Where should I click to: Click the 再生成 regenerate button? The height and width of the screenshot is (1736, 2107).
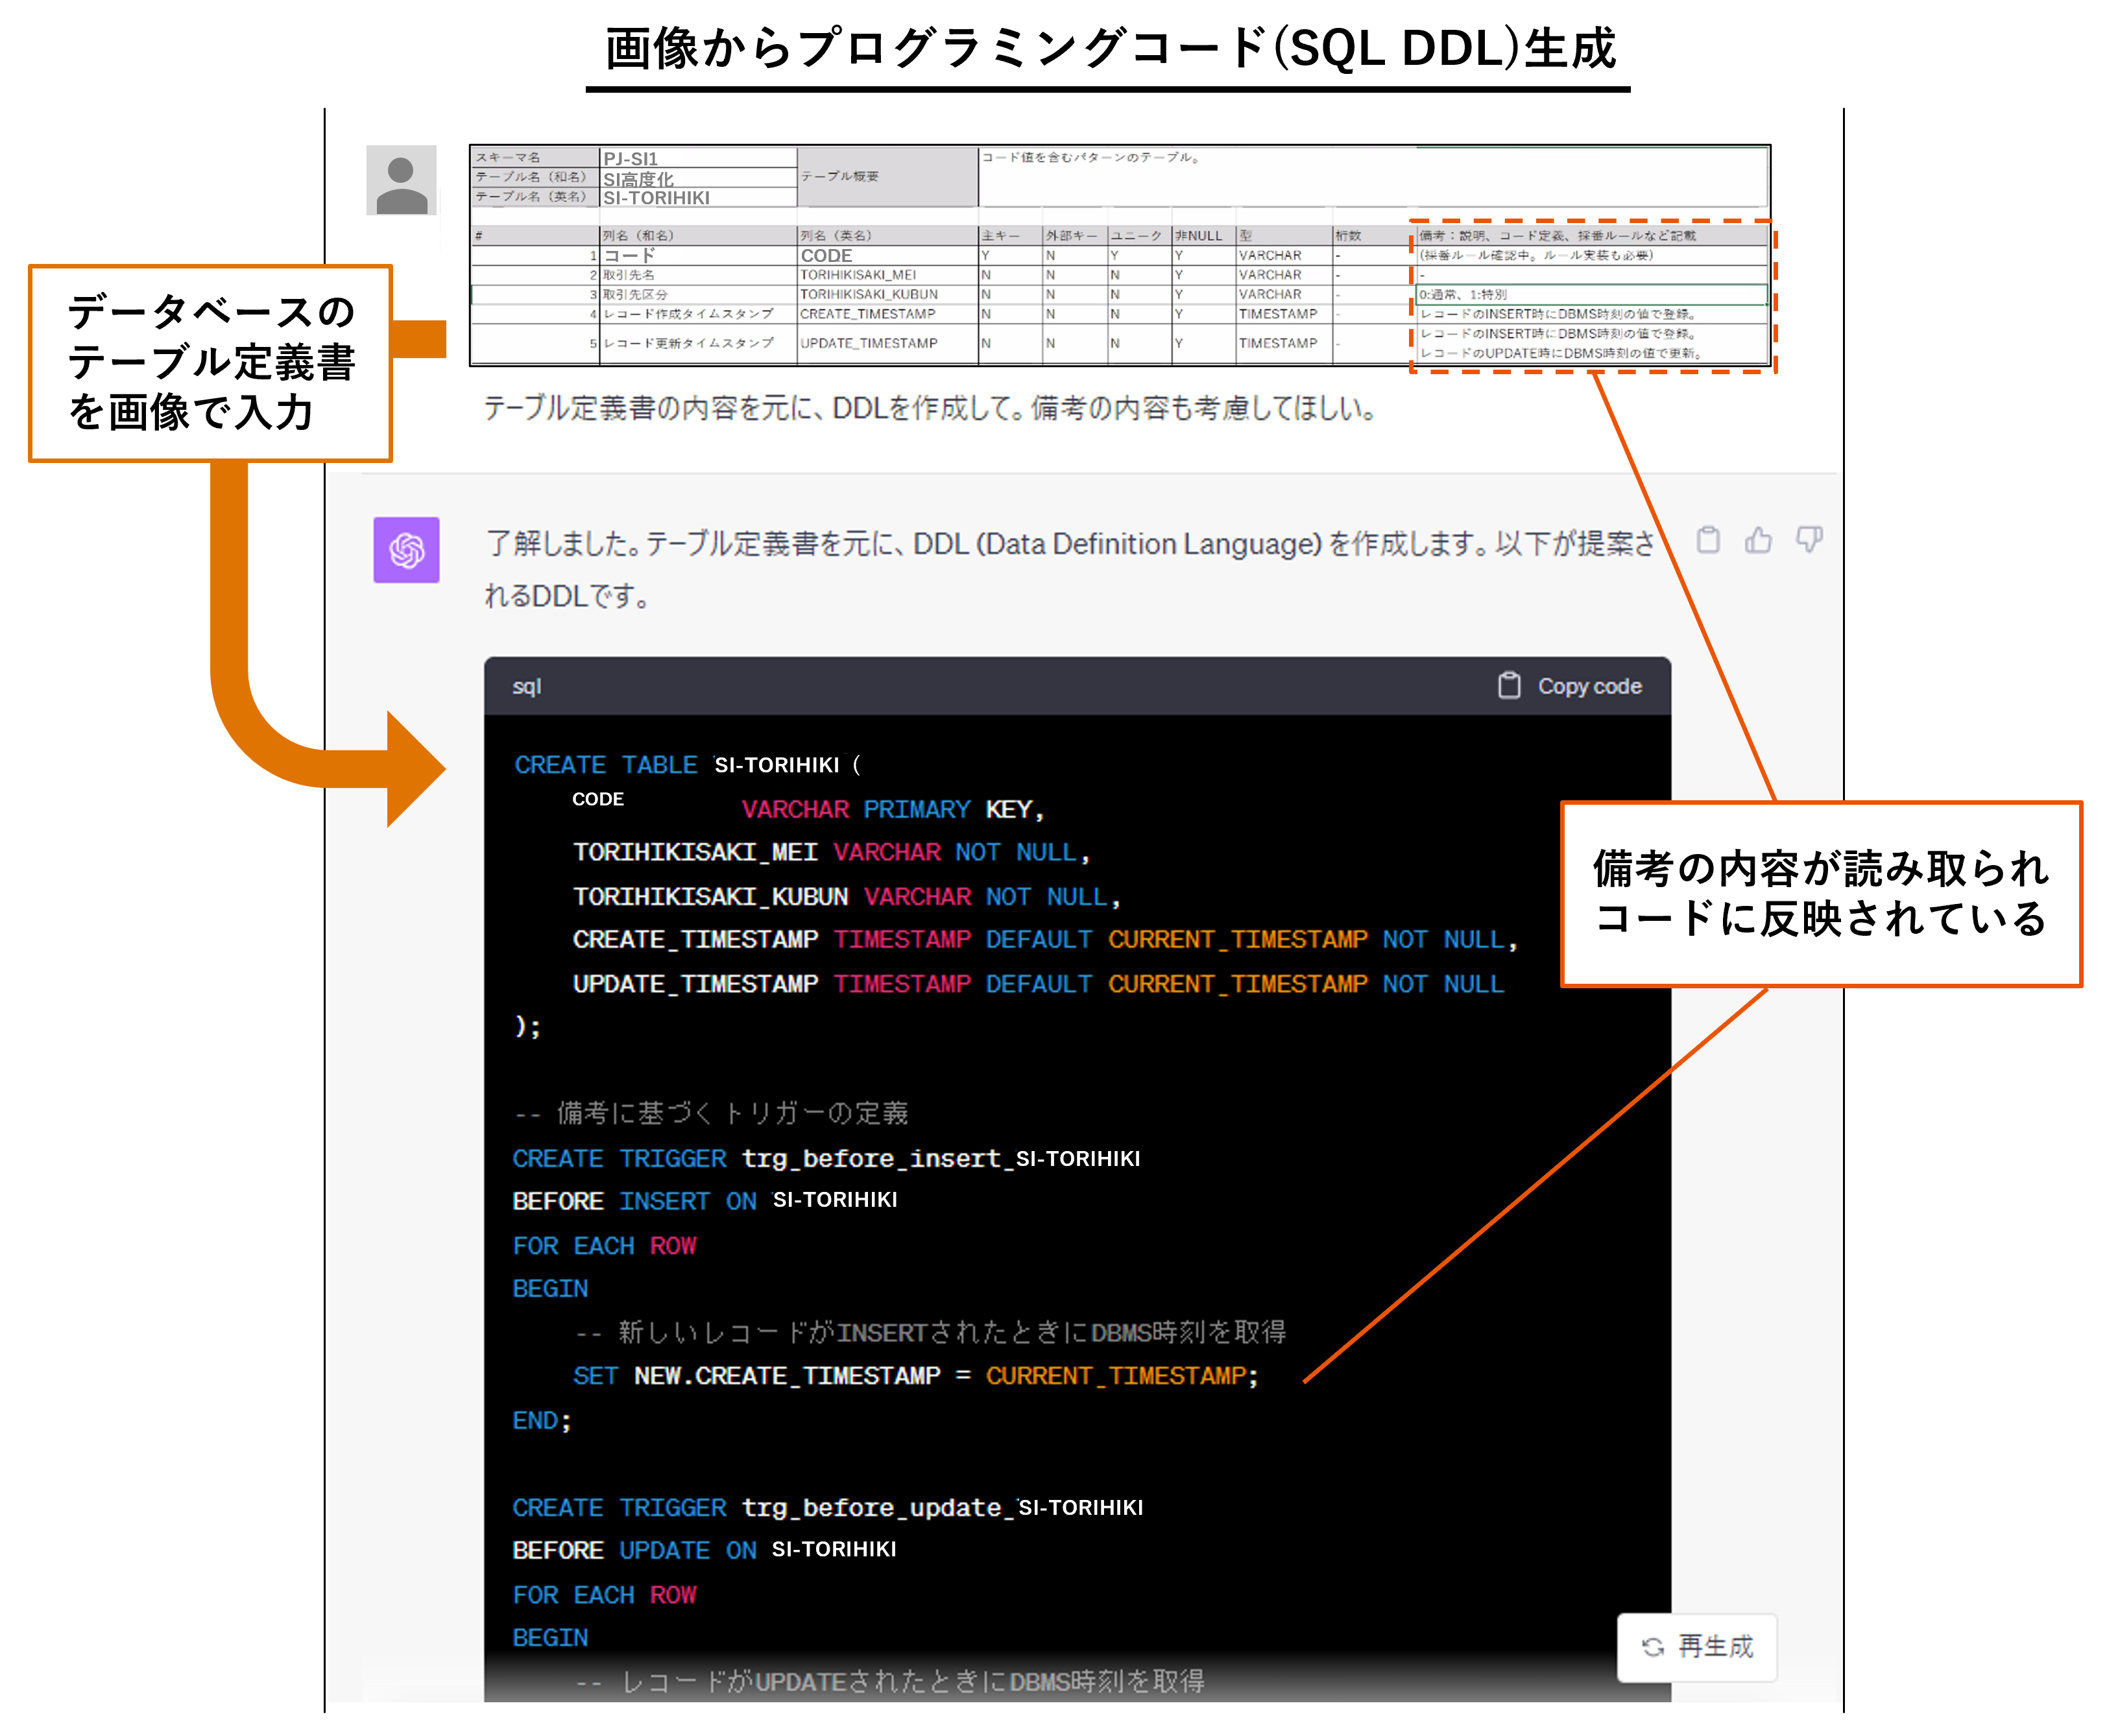tap(1697, 1647)
